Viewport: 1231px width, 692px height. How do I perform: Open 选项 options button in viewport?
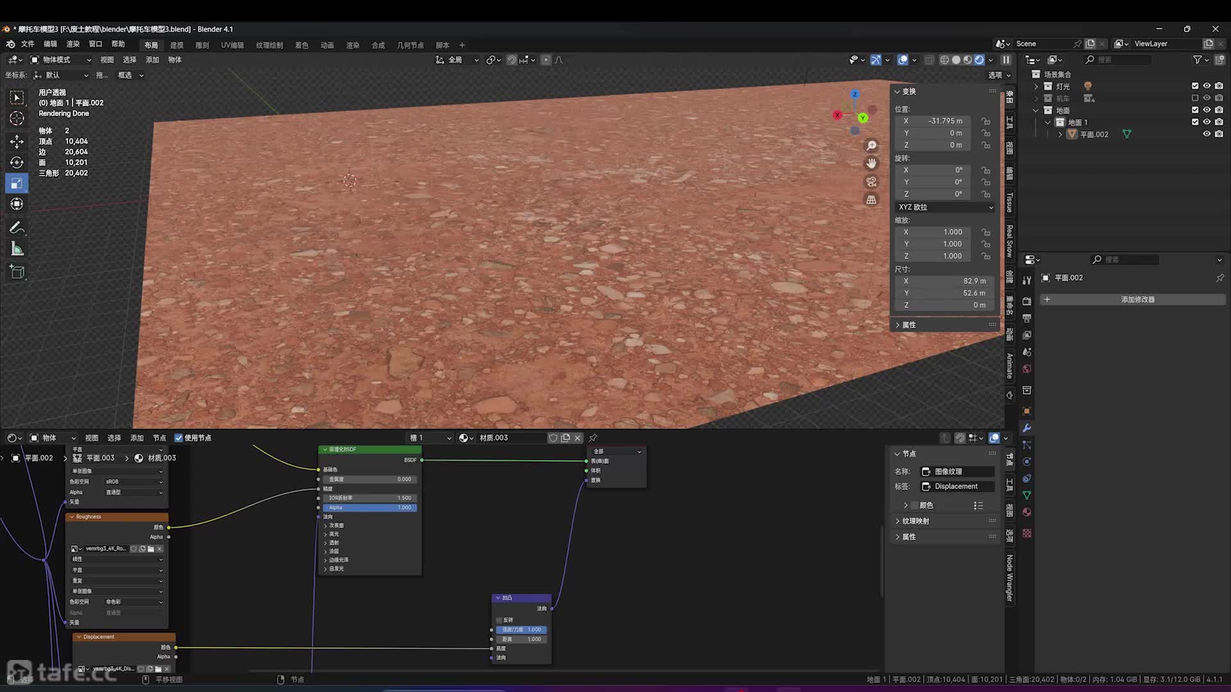tap(1000, 75)
